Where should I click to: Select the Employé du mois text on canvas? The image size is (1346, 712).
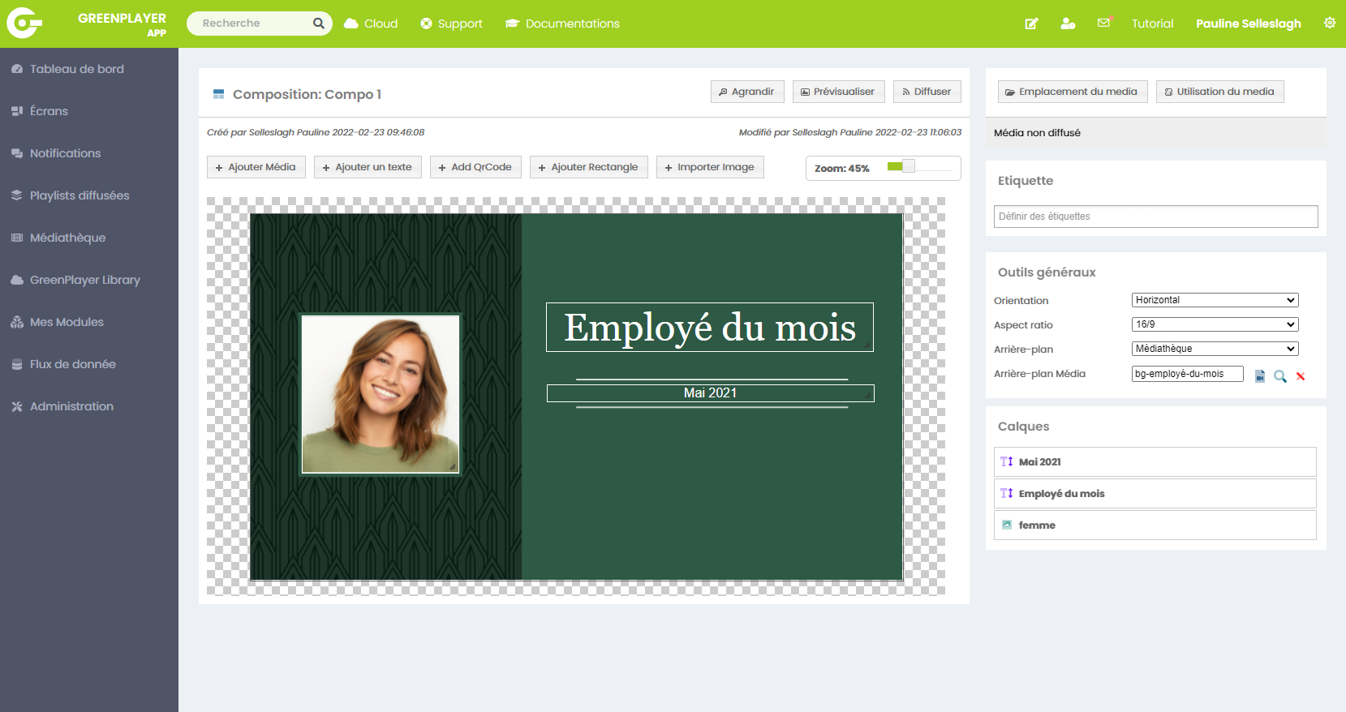710,327
